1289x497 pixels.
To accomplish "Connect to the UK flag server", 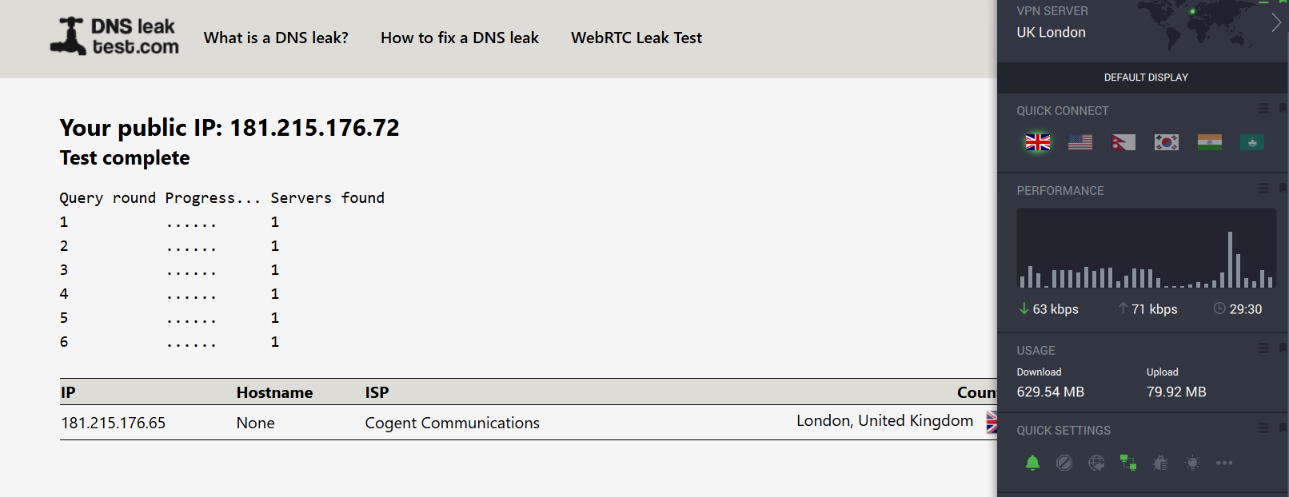I will 1038,142.
